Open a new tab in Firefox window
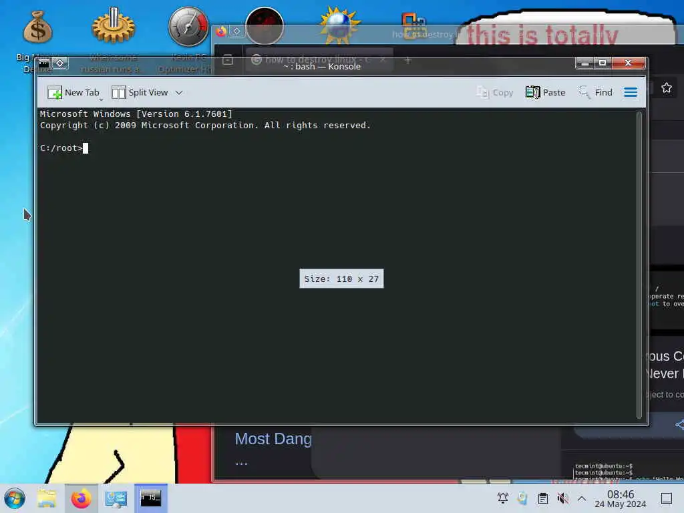This screenshot has width=684, height=513. click(407, 61)
